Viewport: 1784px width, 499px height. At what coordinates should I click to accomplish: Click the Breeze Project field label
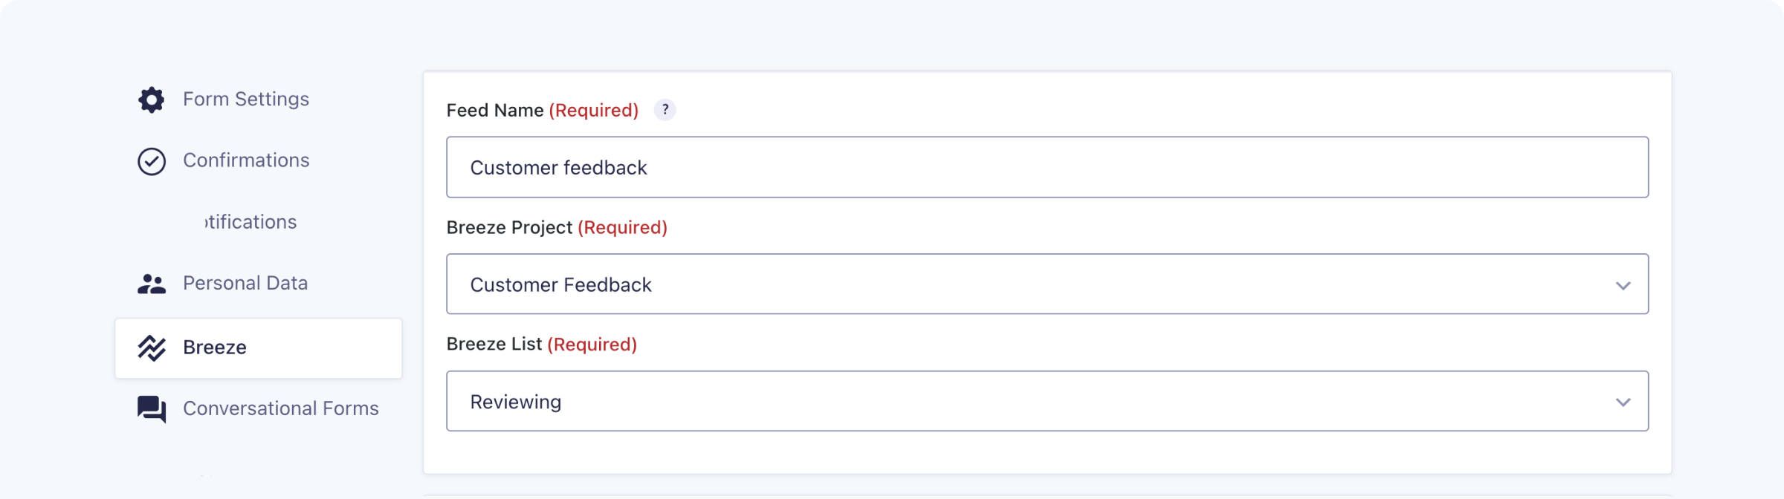509,228
